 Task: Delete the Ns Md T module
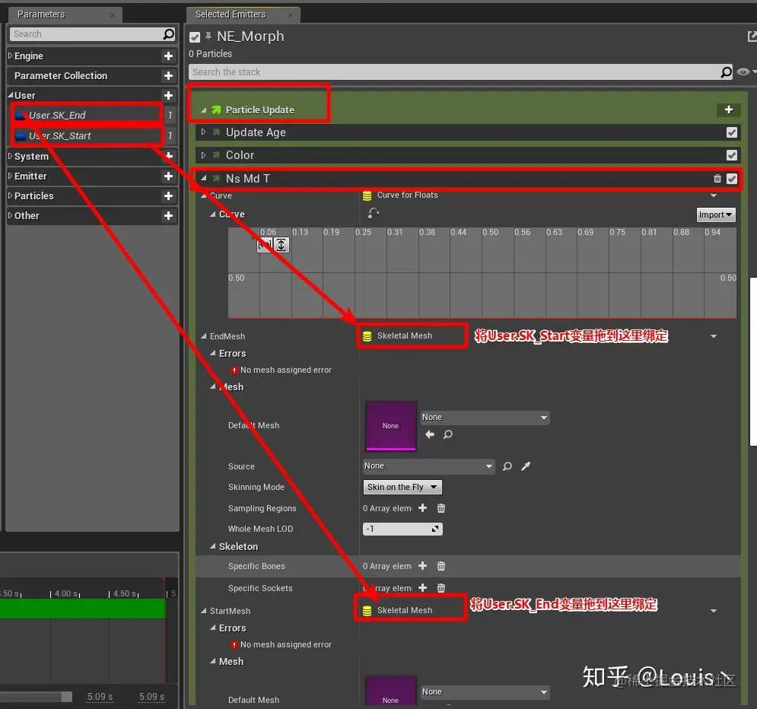coord(717,179)
